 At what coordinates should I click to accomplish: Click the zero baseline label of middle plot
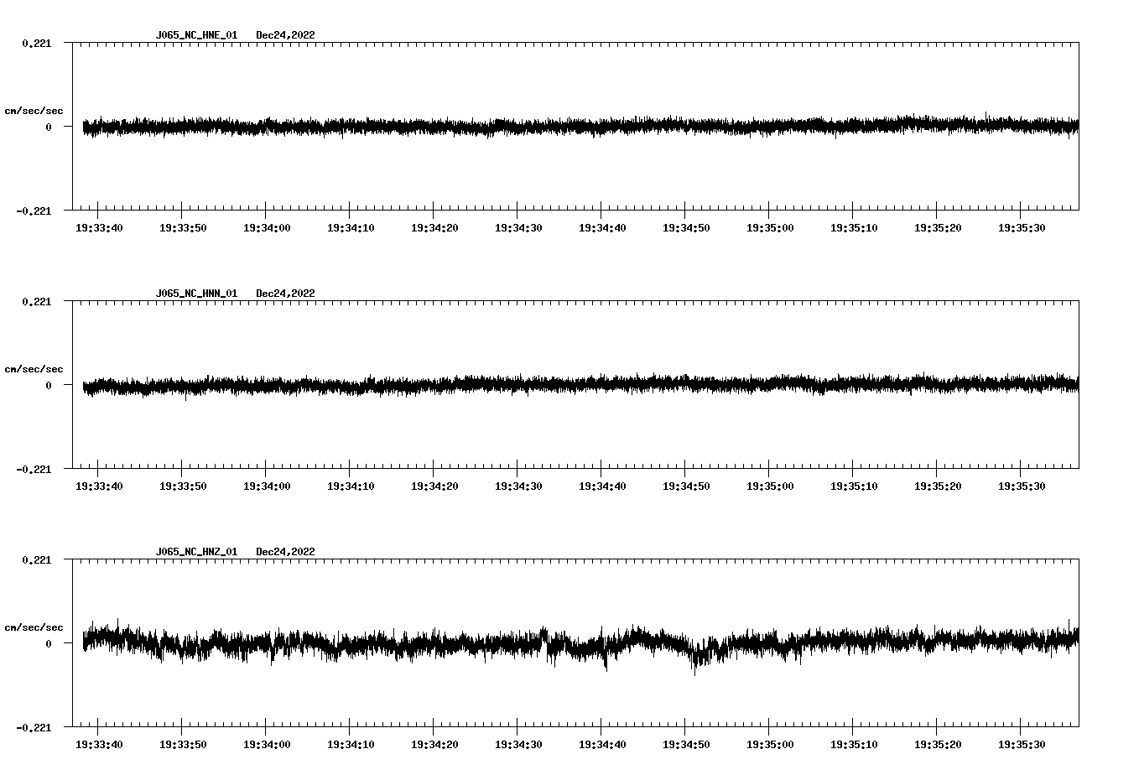pos(47,387)
